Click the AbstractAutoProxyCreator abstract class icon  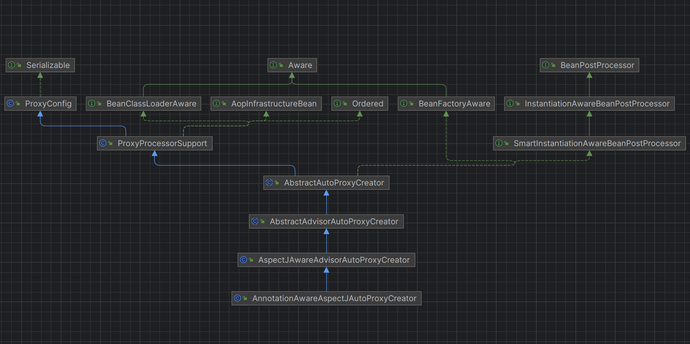tap(269, 183)
